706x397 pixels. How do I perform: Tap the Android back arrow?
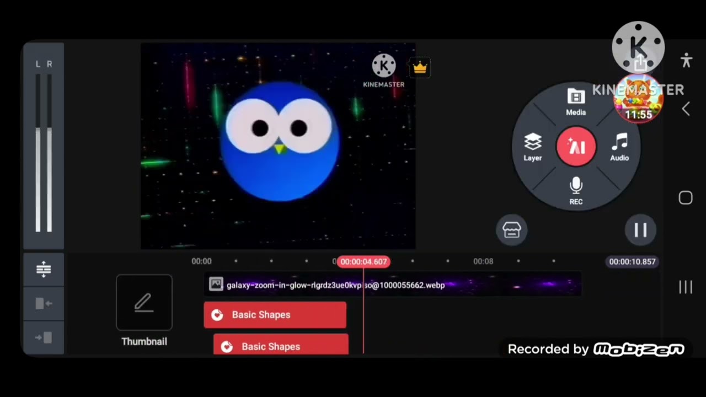tap(686, 109)
